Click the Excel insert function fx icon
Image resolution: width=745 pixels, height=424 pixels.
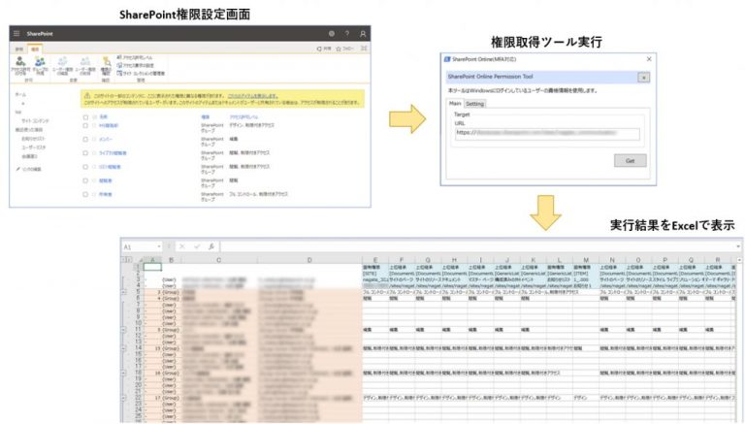pos(211,246)
